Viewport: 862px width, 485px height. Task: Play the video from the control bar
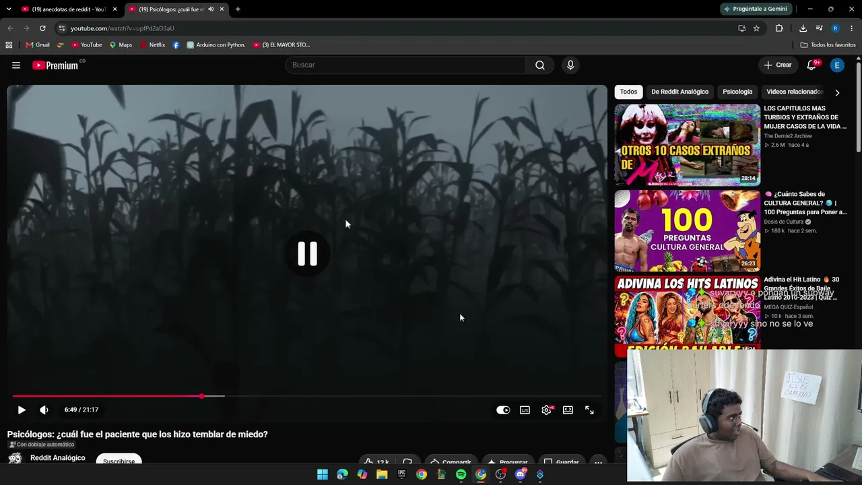(x=22, y=410)
